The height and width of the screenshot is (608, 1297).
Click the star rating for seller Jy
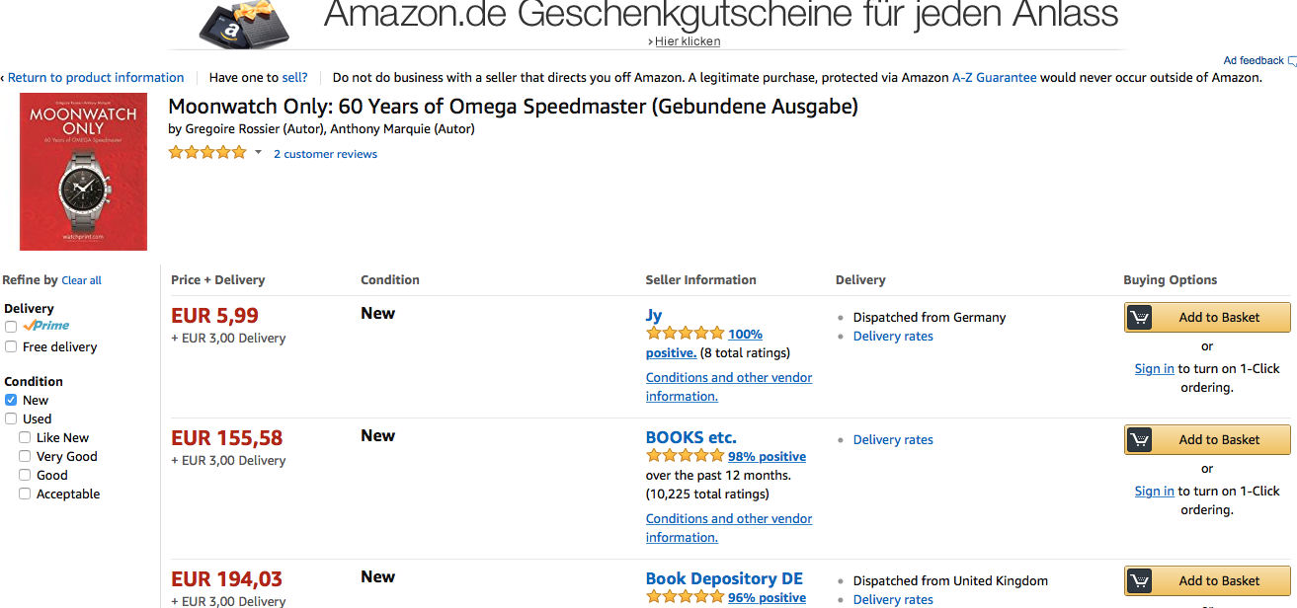click(685, 334)
